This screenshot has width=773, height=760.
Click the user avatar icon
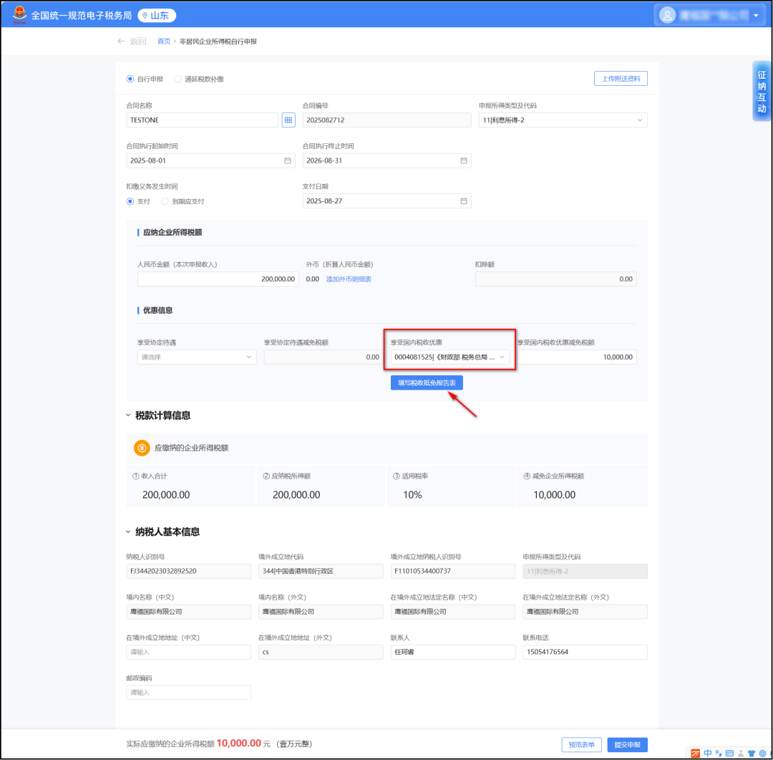667,15
